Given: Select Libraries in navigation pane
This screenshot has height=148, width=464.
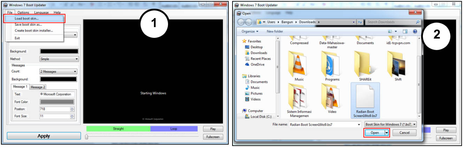Looking at the screenshot, I should point(254,76).
